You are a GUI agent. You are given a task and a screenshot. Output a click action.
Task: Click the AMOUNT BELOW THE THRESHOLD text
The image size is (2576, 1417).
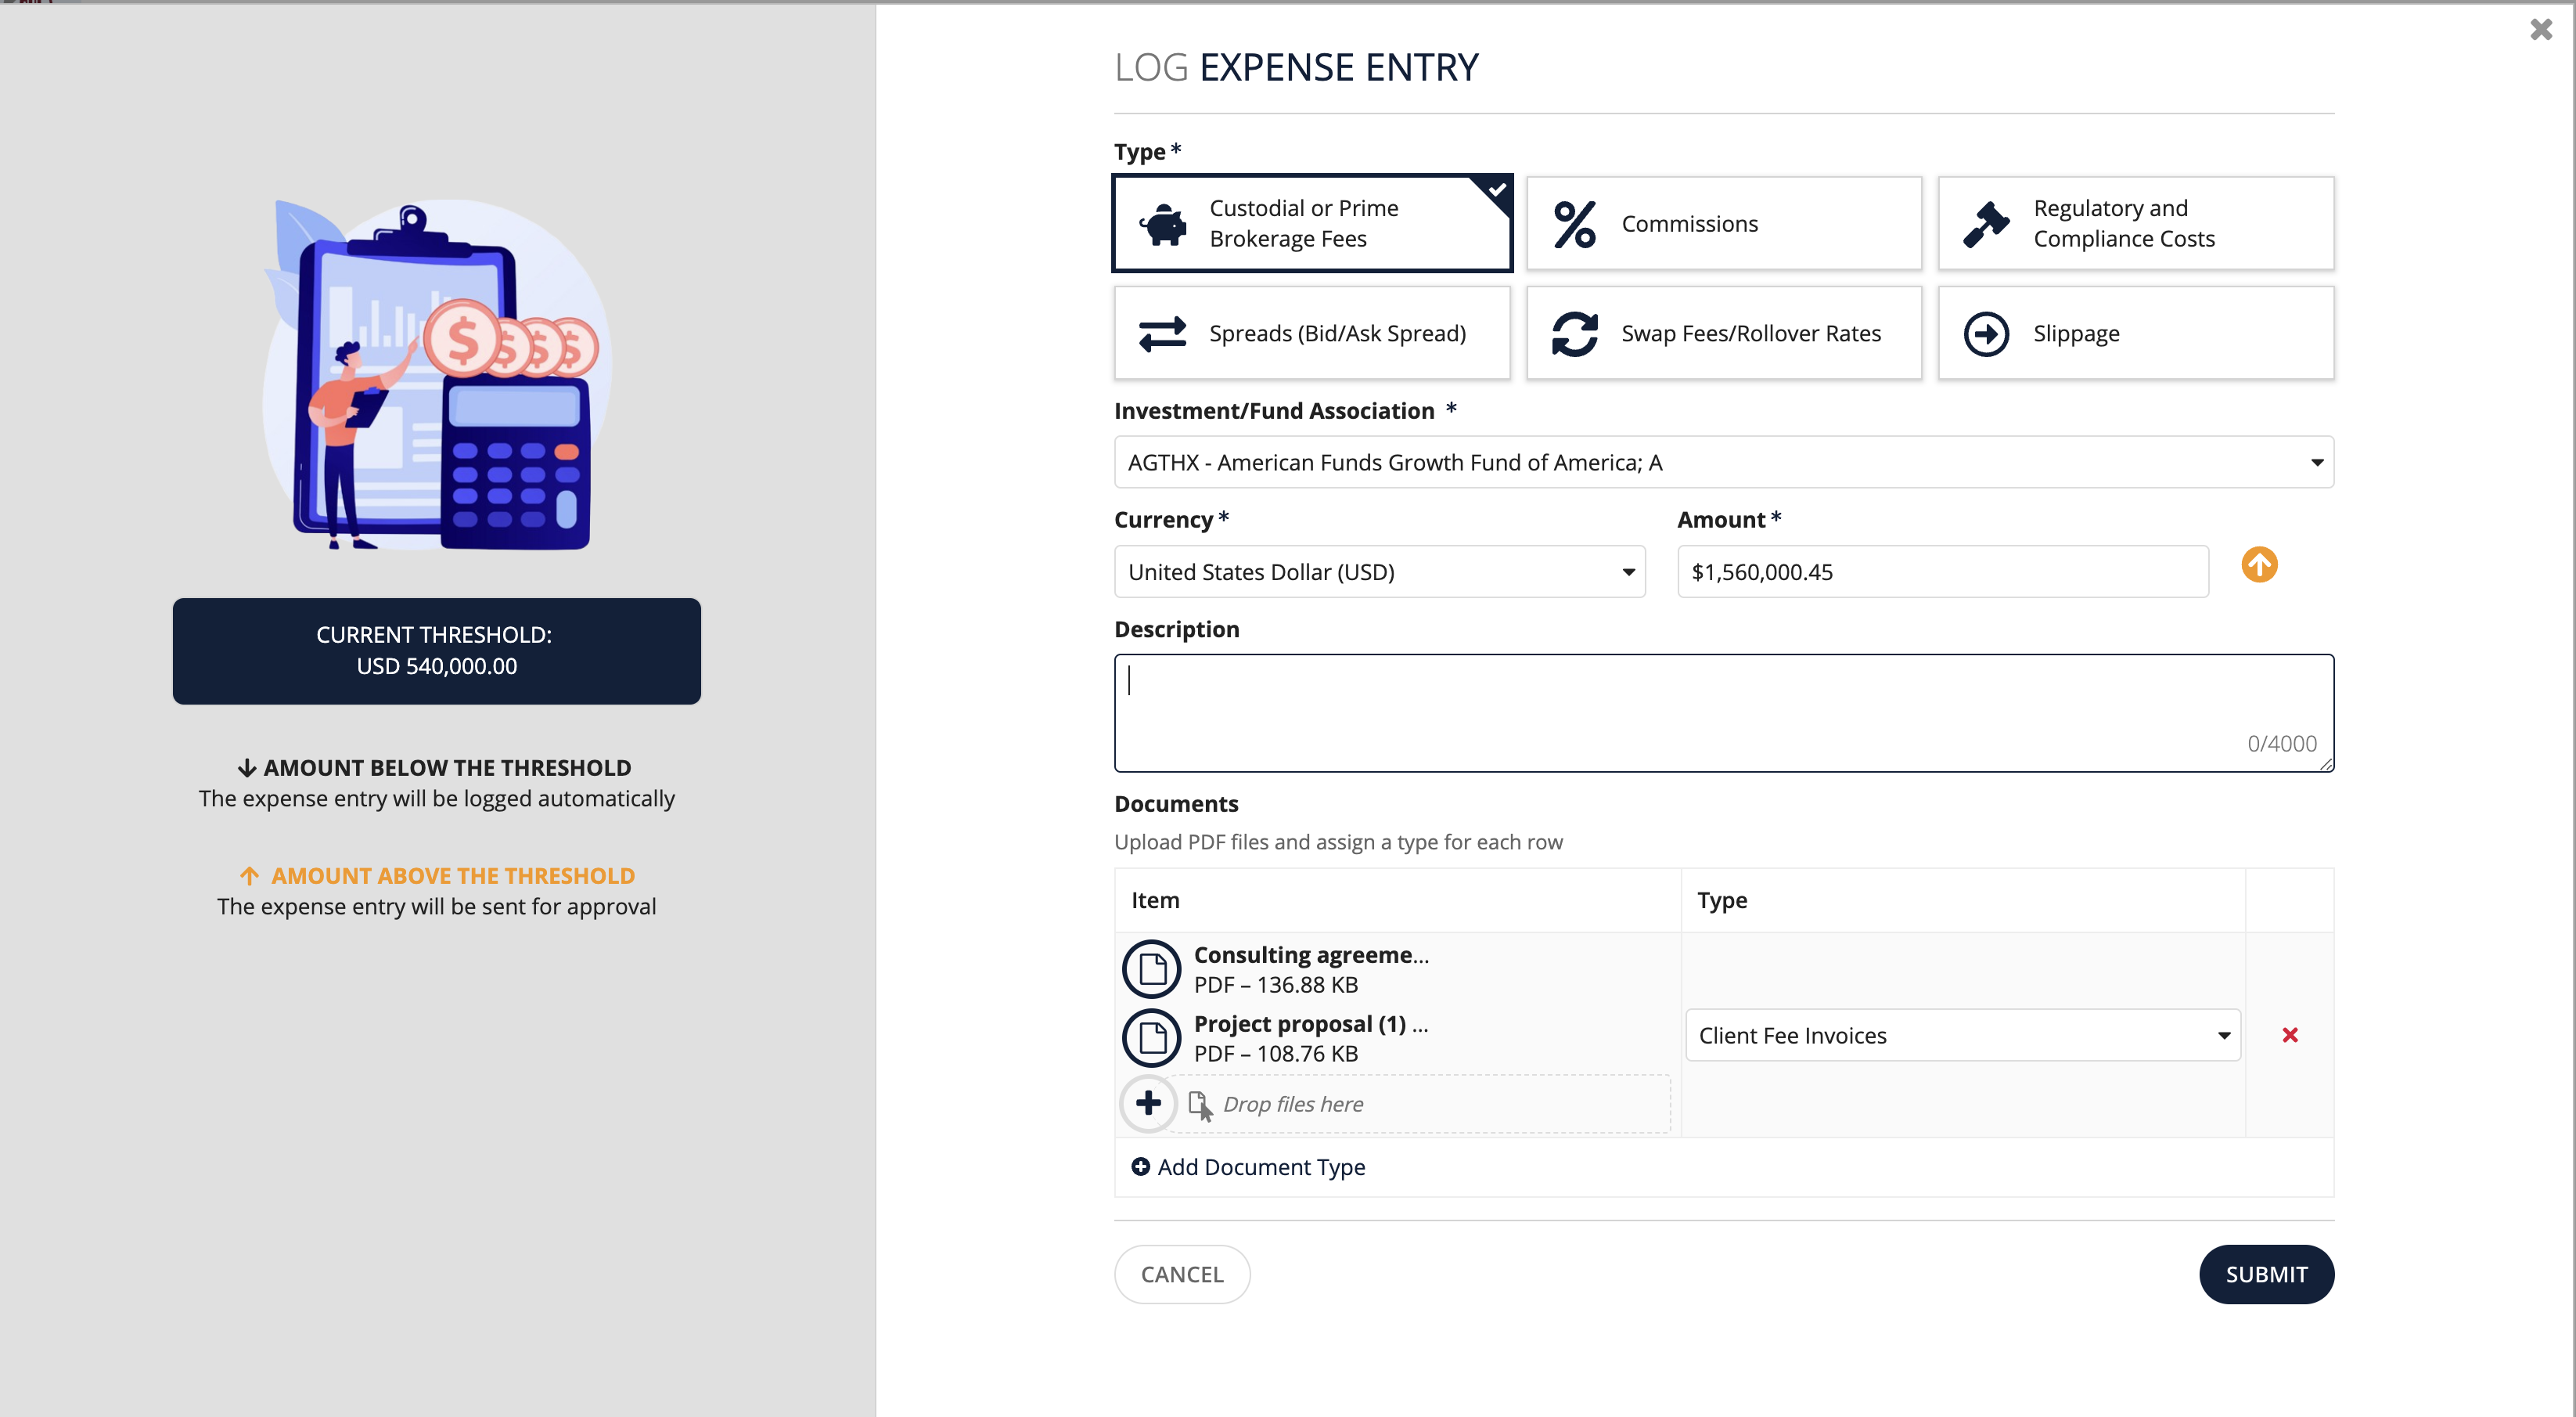coord(447,767)
